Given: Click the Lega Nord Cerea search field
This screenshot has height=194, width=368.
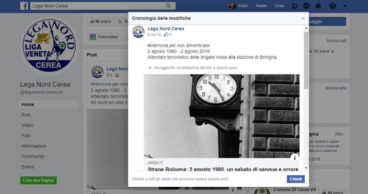Looking at the screenshot, I should pos(97,6).
